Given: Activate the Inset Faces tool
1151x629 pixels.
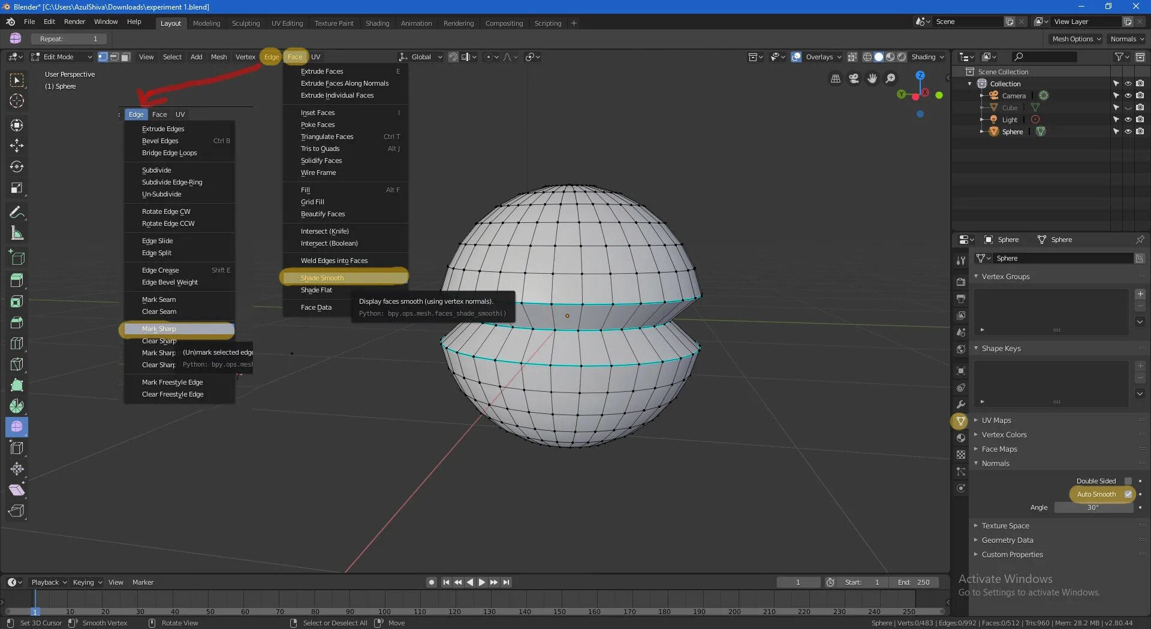Looking at the screenshot, I should (x=17, y=301).
